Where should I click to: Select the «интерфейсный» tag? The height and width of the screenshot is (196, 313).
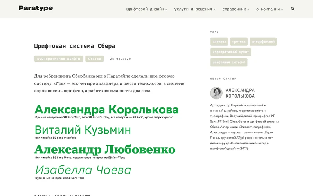263,42
